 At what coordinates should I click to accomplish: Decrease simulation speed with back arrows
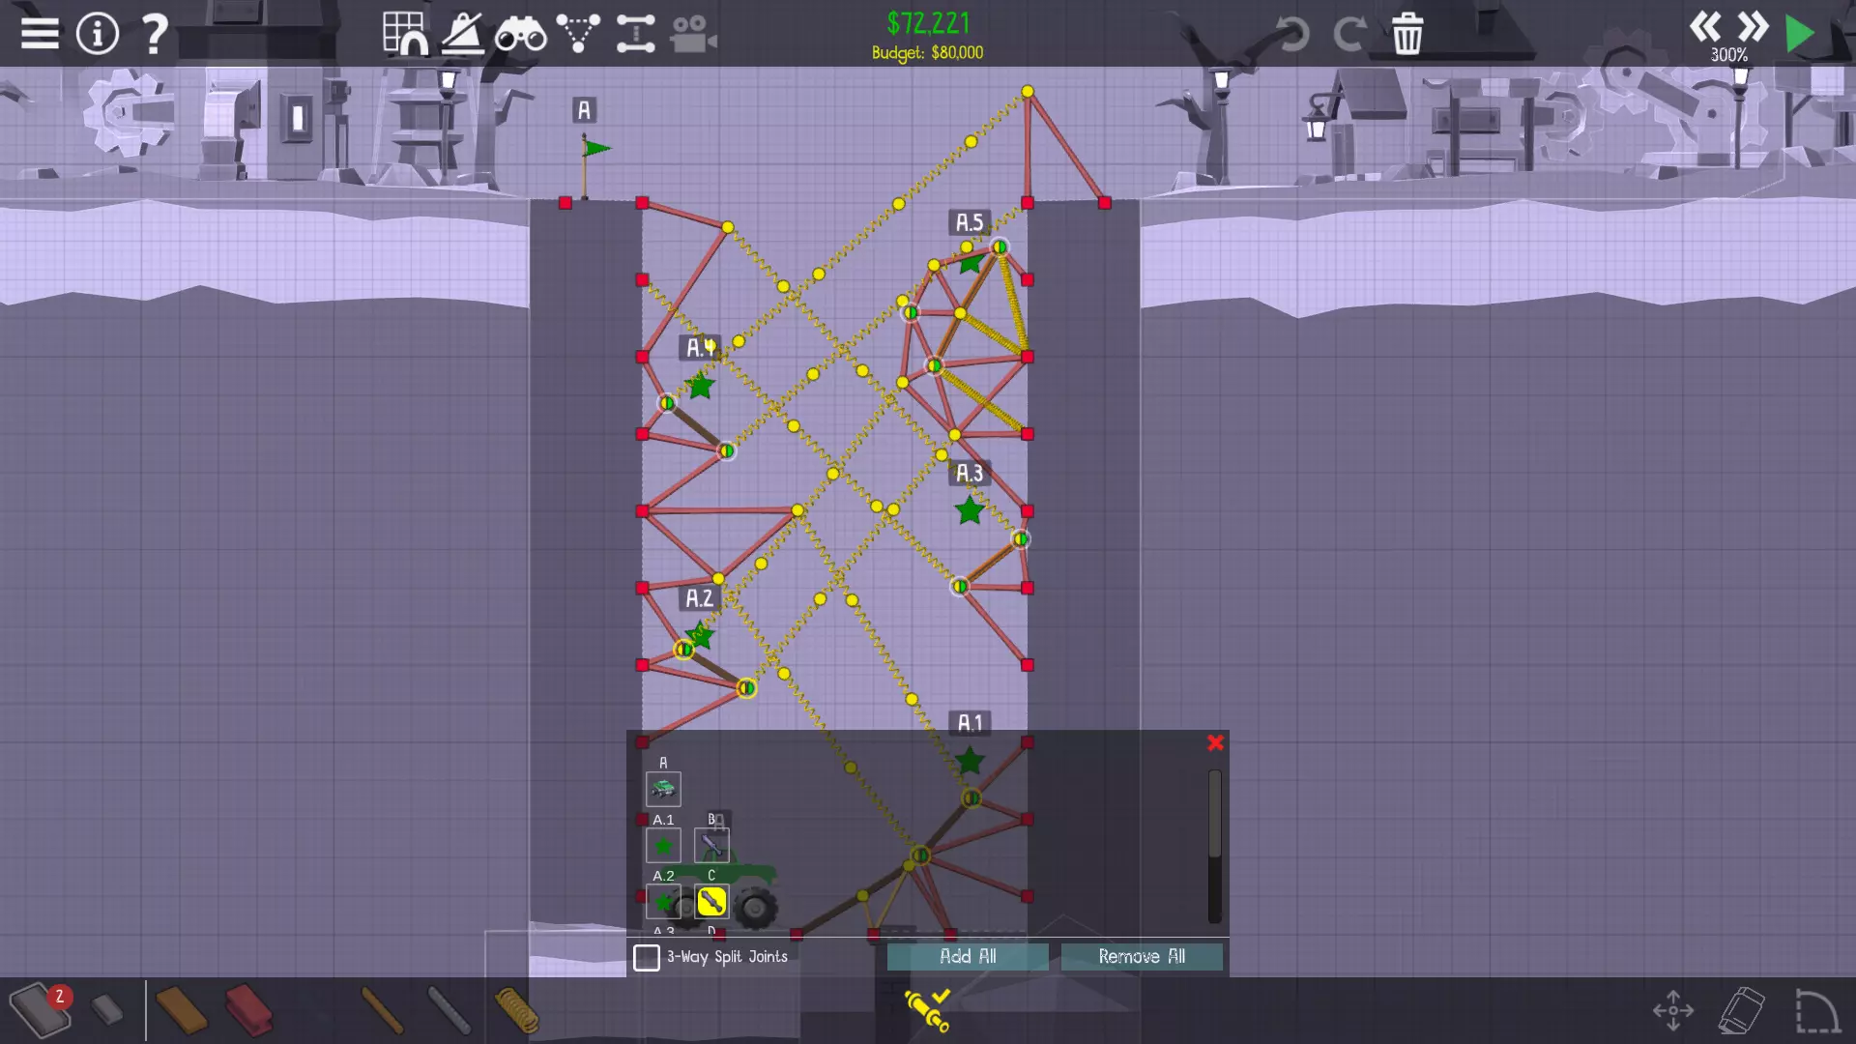[x=1705, y=26]
